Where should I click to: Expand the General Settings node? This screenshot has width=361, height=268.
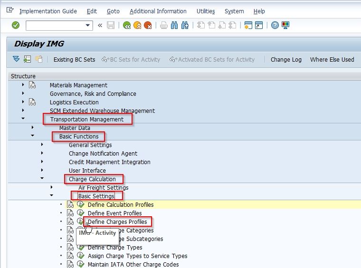(x=42, y=145)
